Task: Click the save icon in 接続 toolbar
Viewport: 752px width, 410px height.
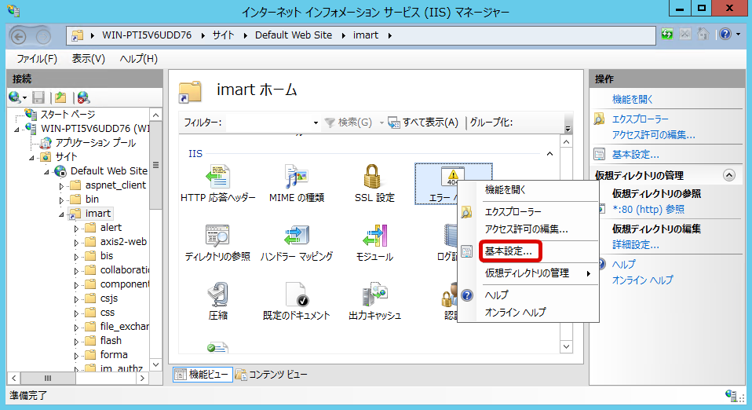Action: point(38,97)
